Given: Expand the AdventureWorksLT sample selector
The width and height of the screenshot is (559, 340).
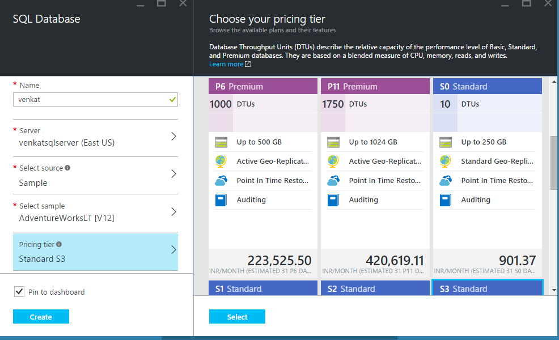Looking at the screenshot, I should [175, 210].
